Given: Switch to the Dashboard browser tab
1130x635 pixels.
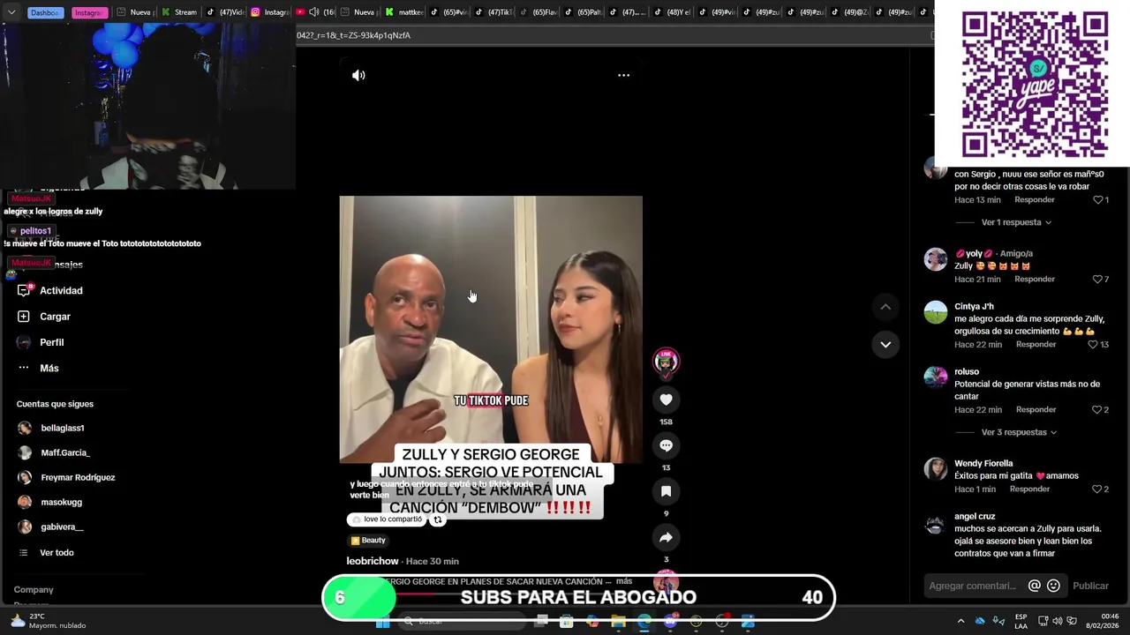Looking at the screenshot, I should [x=45, y=12].
